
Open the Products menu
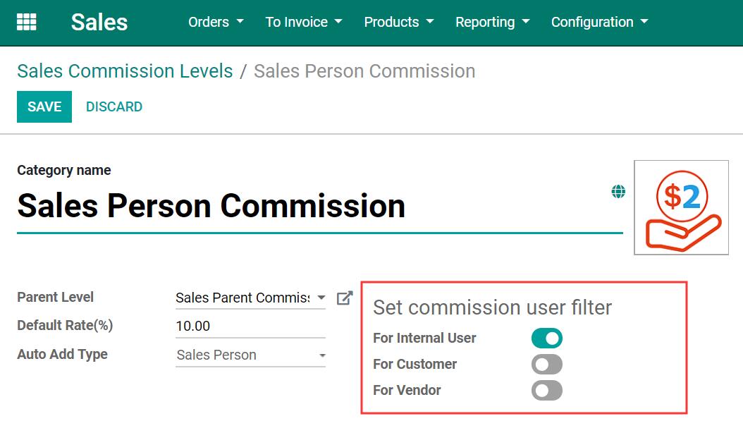pyautogui.click(x=398, y=22)
